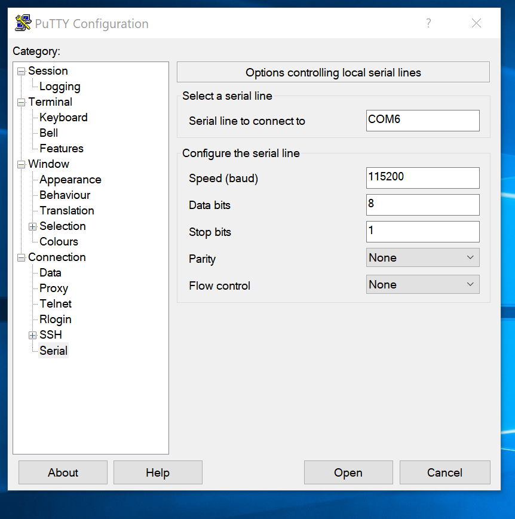515x519 pixels.
Task: Expand the Selection tree node
Action: 32,227
